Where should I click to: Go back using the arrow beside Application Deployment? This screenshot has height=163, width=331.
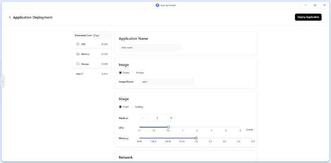[x=10, y=17]
